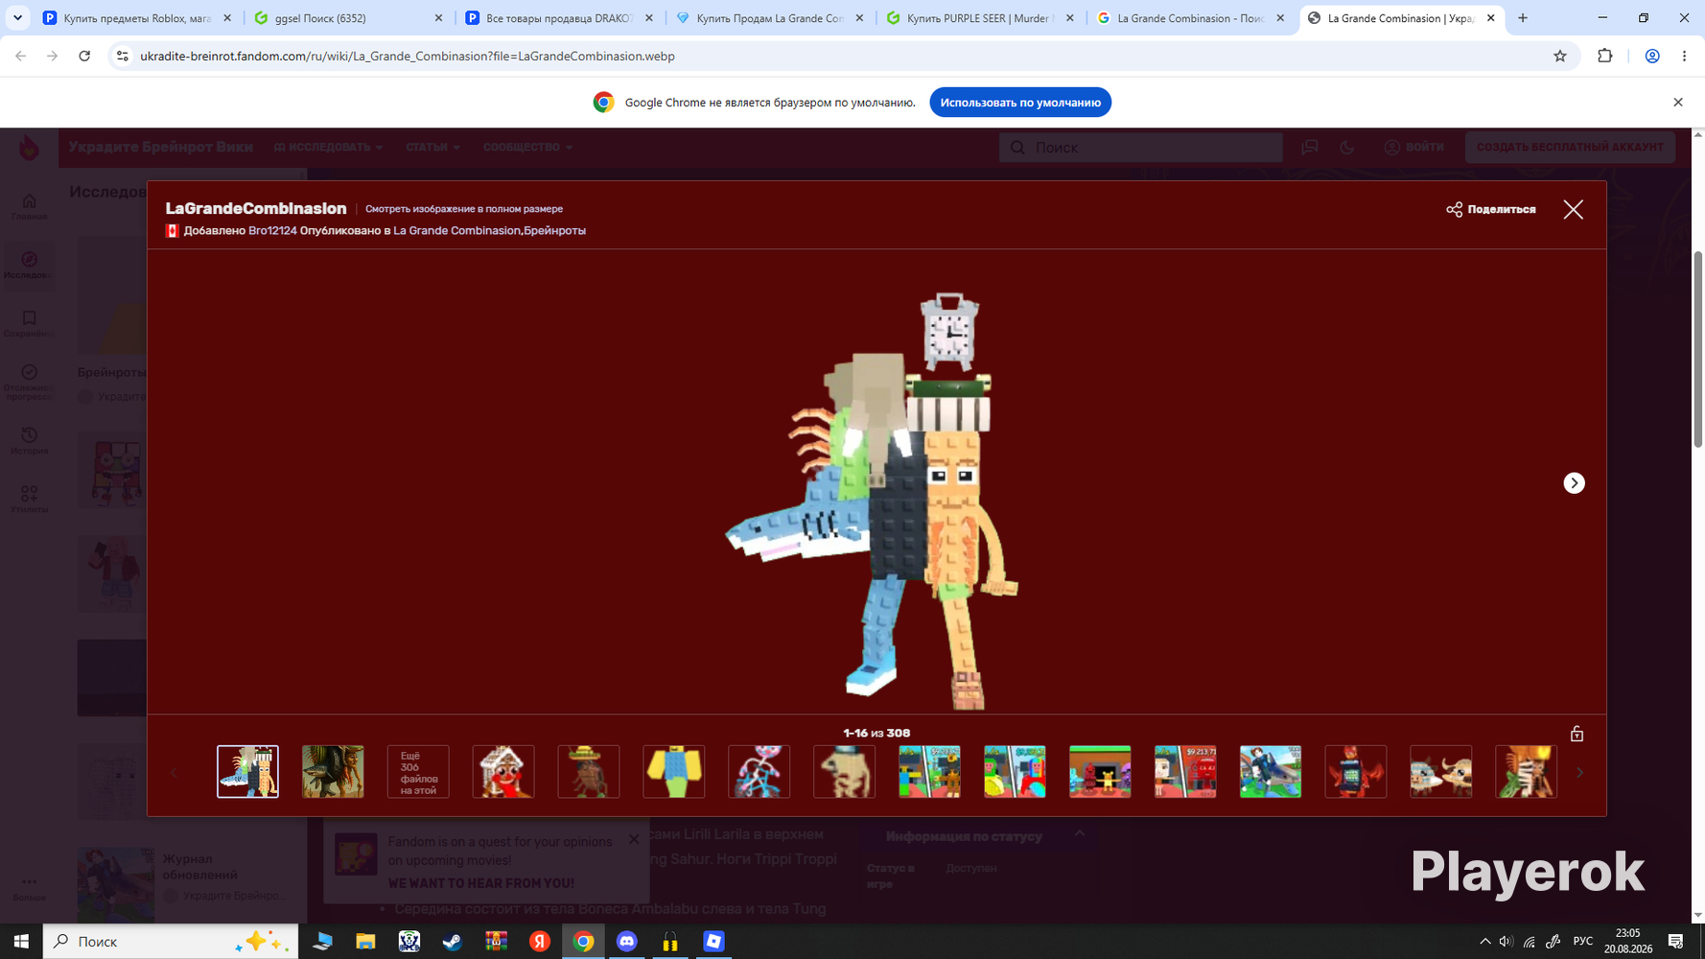Open Discord from the taskbar

(627, 942)
